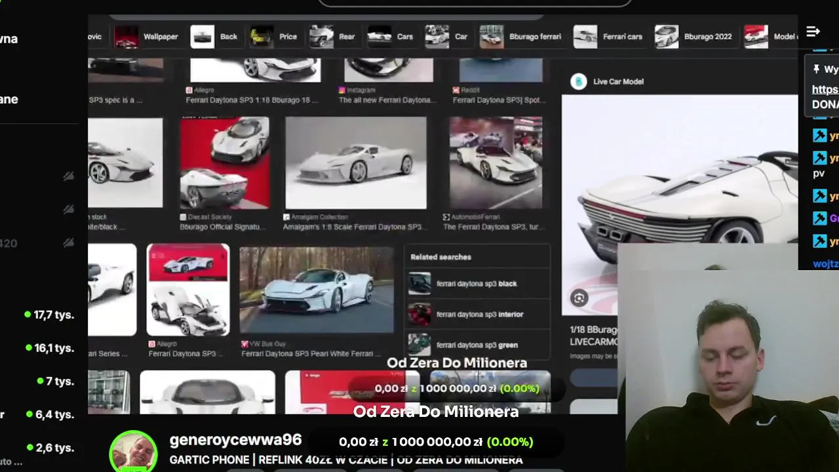The width and height of the screenshot is (839, 472).
Task: Open 'Amalgam's 1:8 Scale Ferrari Daytona SP3' caption
Action: point(355,227)
